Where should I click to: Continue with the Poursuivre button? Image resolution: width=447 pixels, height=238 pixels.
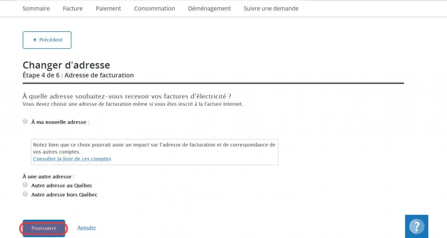[x=44, y=228]
